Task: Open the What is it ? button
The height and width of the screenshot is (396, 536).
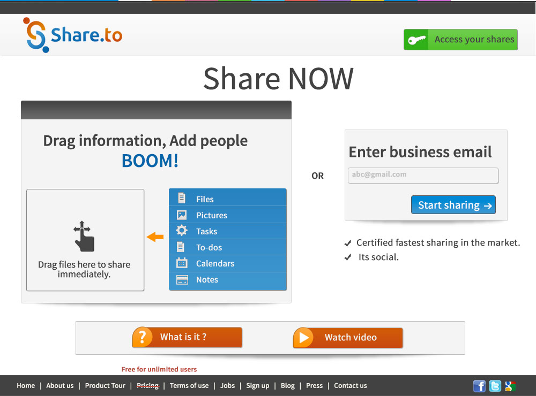Action: [x=187, y=337]
